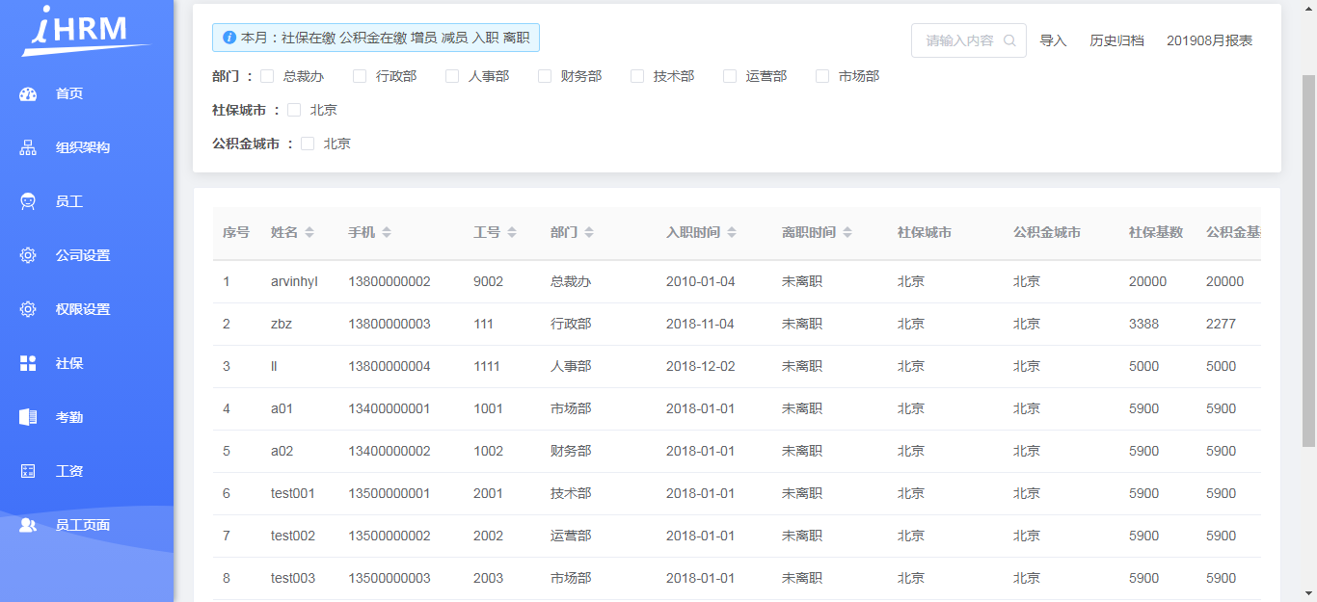This screenshot has width=1317, height=602.
Task: Click the 工号 cell 1002
Action: (x=488, y=451)
